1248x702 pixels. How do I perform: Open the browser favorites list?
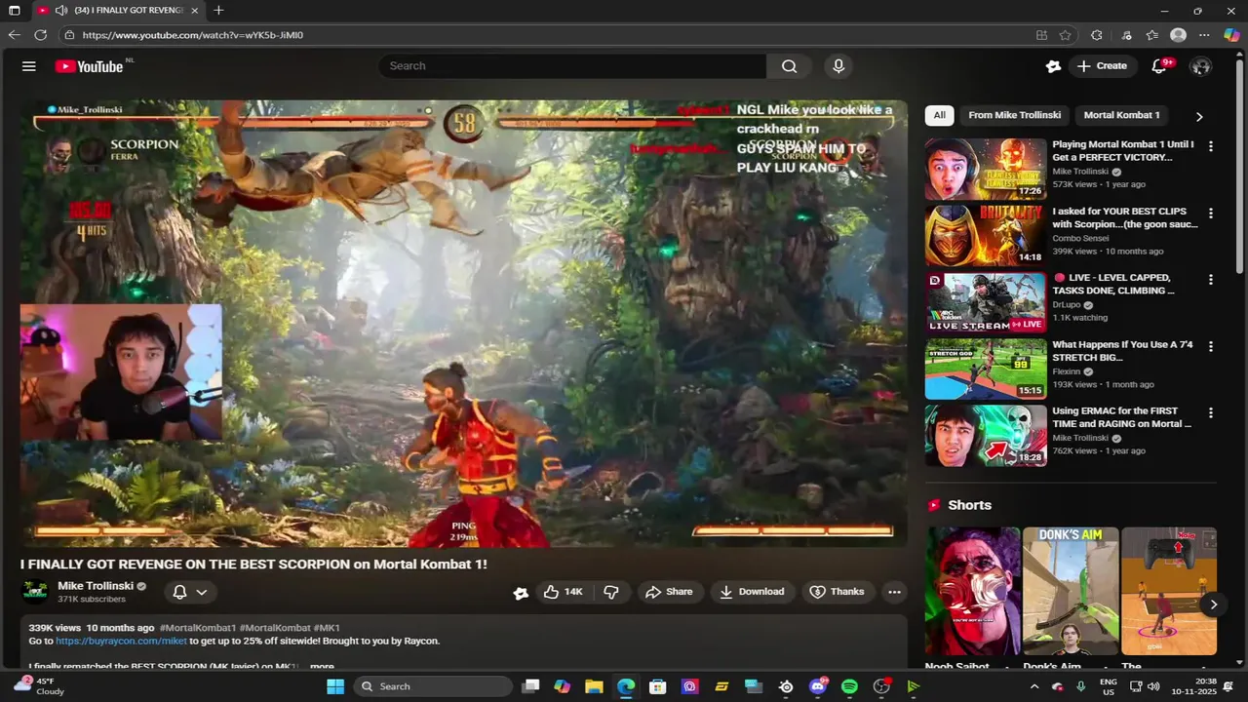coord(1151,35)
